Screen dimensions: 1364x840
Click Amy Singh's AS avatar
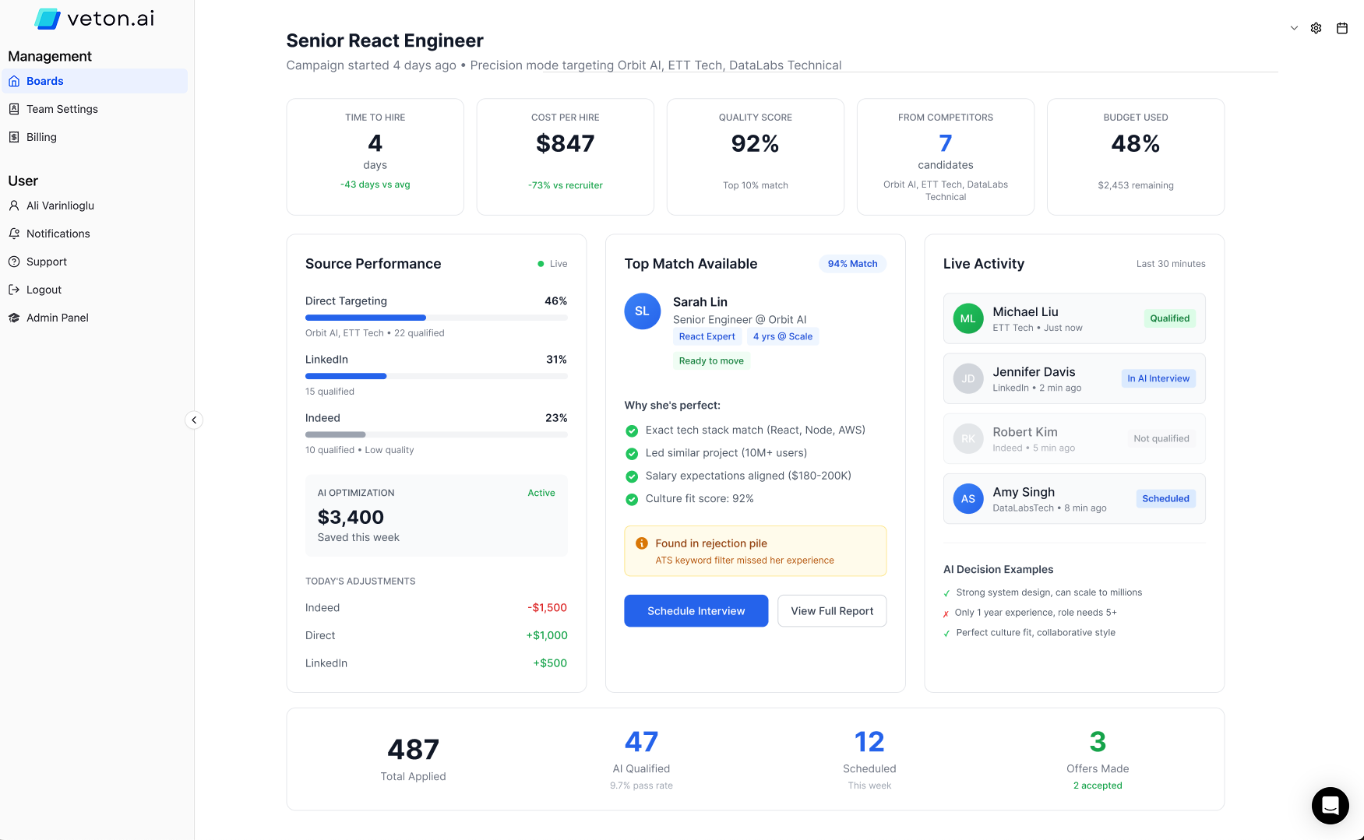(x=968, y=499)
